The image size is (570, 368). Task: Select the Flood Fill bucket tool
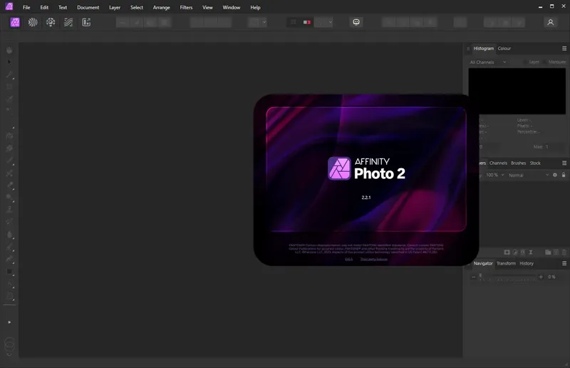pyautogui.click(x=10, y=136)
